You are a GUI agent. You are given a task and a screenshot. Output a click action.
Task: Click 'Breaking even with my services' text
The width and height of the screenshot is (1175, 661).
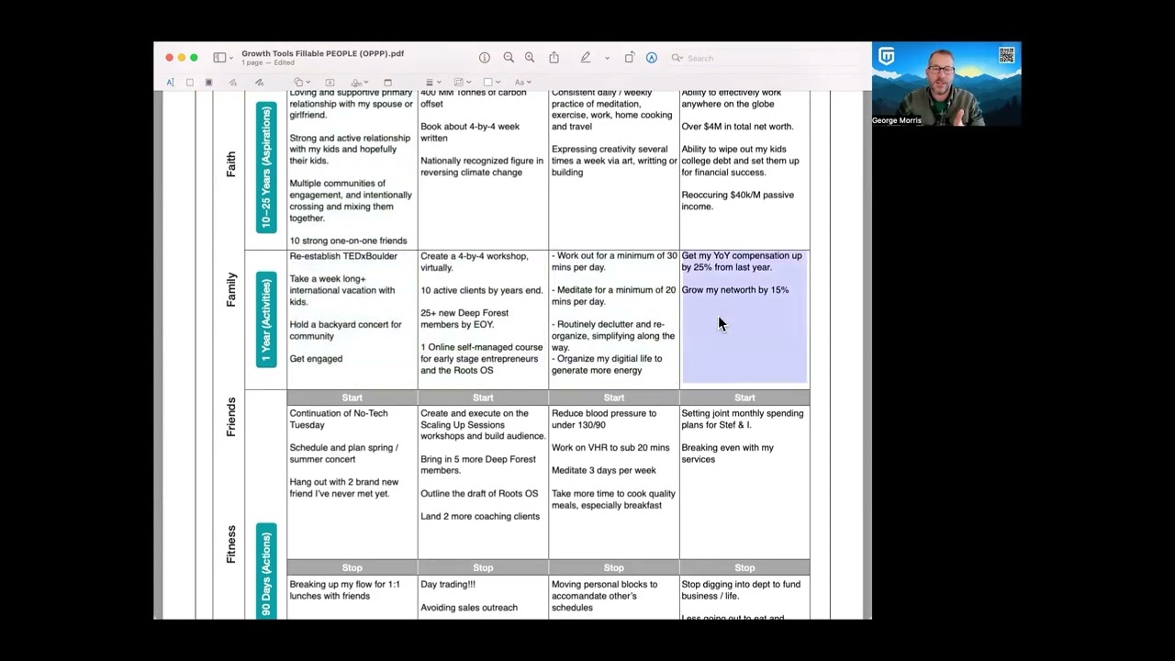pyautogui.click(x=727, y=454)
